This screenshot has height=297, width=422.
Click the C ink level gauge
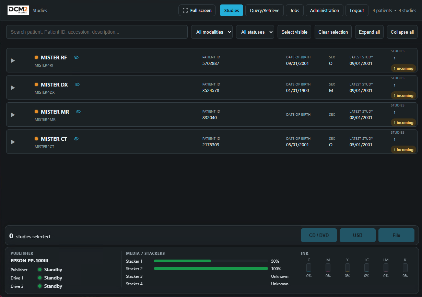tap(309, 268)
